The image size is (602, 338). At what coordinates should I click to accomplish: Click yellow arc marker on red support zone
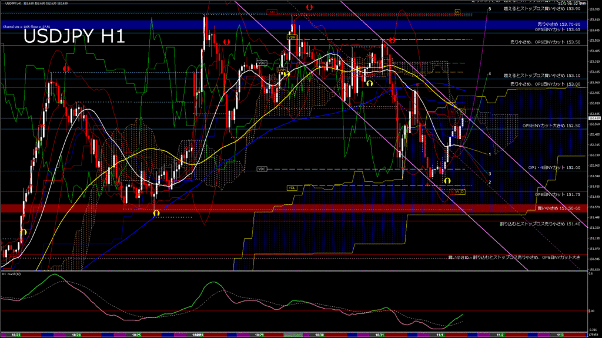point(156,212)
